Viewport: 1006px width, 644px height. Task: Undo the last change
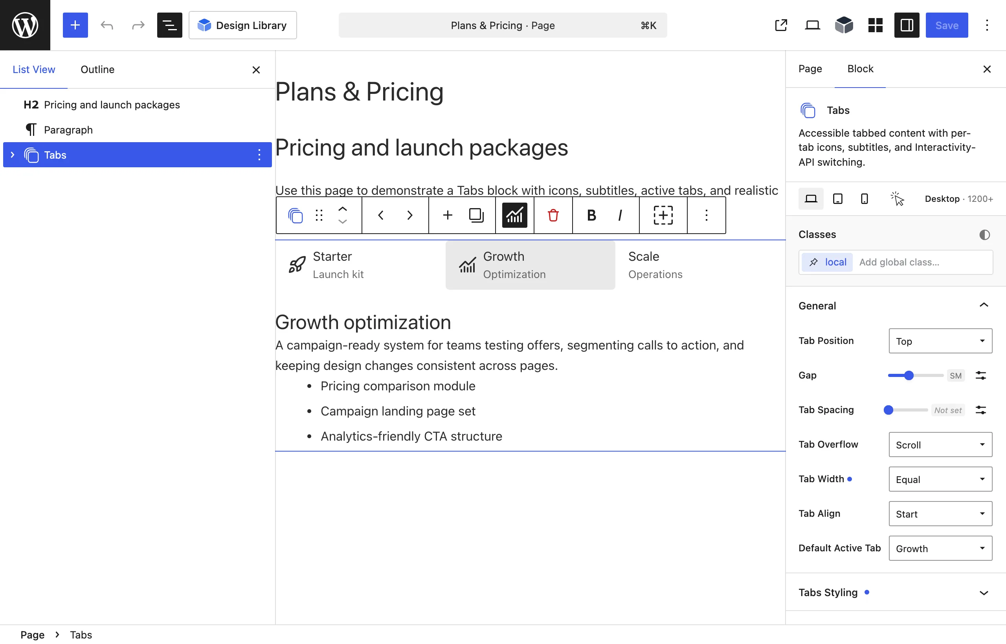coord(107,25)
